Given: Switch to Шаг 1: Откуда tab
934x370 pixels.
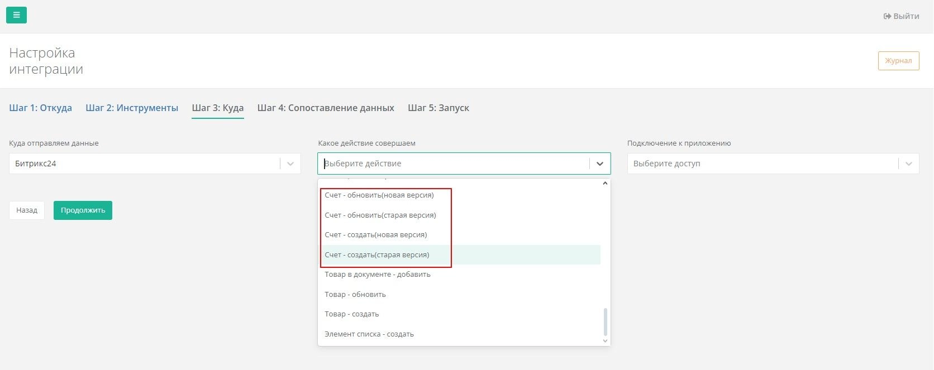Looking at the screenshot, I should [40, 108].
